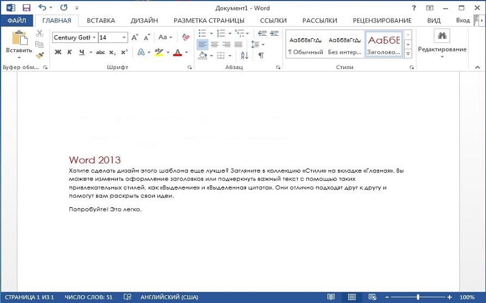Switch to the ССЫЛКИ tab
The width and height of the screenshot is (486, 303).
point(273,21)
